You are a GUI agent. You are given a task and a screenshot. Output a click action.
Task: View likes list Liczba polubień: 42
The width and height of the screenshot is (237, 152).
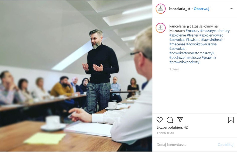click(x=172, y=127)
